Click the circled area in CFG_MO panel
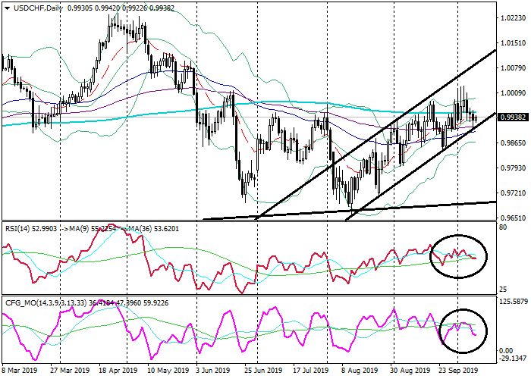Viewport: 531px width, 379px height. click(x=461, y=331)
